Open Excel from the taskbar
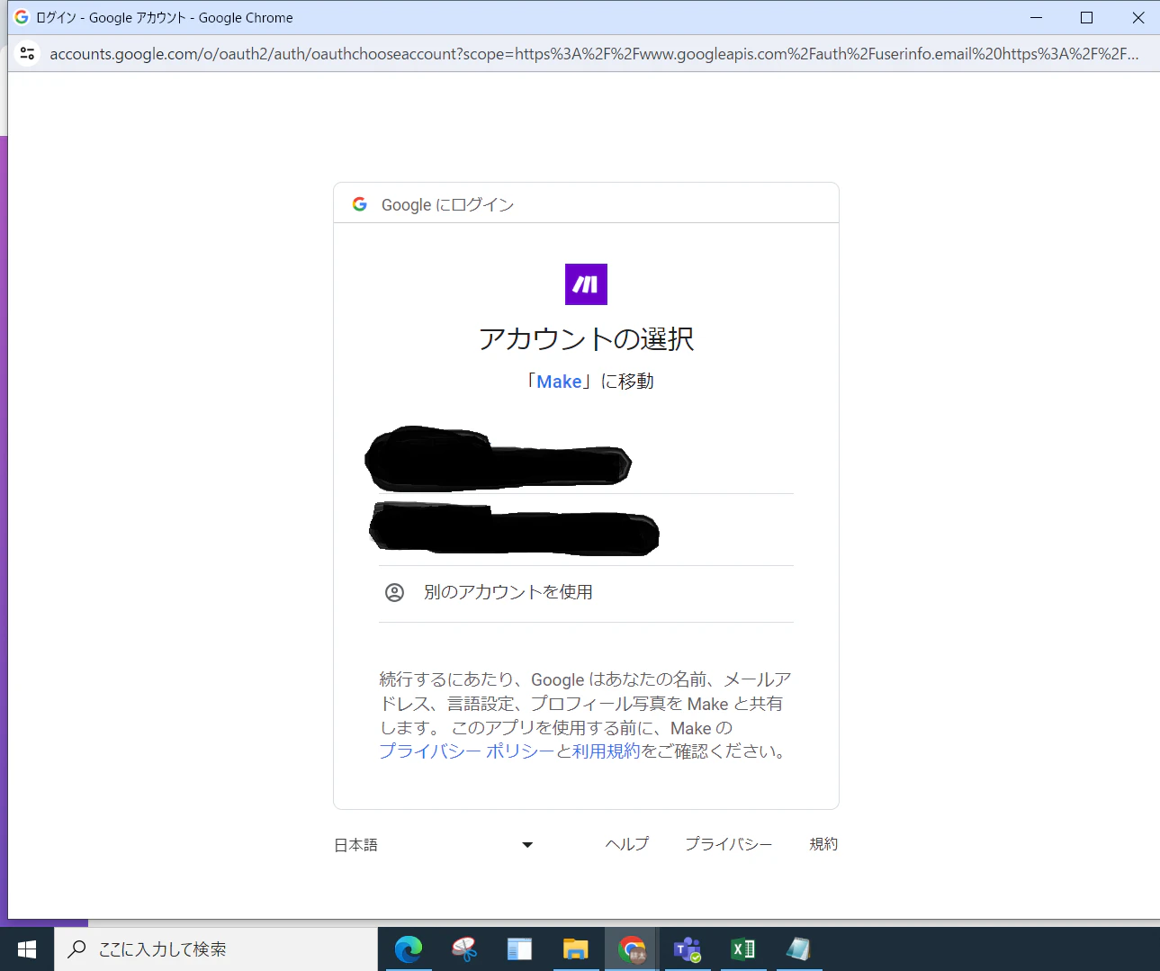The height and width of the screenshot is (971, 1160). click(x=743, y=949)
